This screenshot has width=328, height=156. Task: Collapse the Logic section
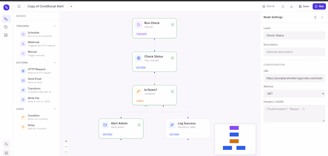pos(55,109)
